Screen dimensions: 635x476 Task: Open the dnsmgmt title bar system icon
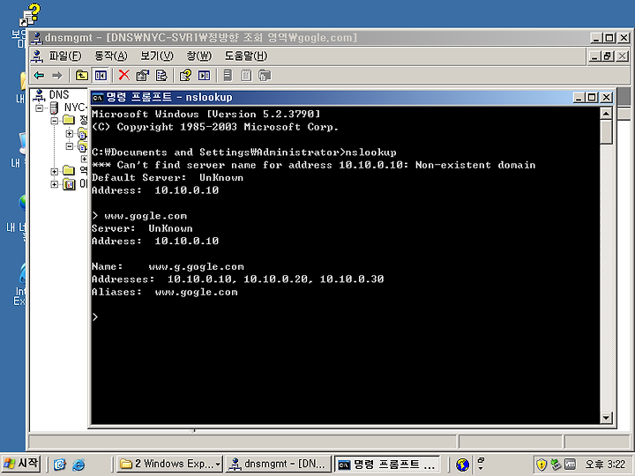(37, 38)
